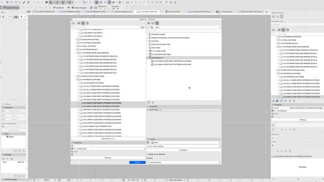Collapse the Messages section in left panel
The width and height of the screenshot is (324, 182).
(x=3, y=155)
